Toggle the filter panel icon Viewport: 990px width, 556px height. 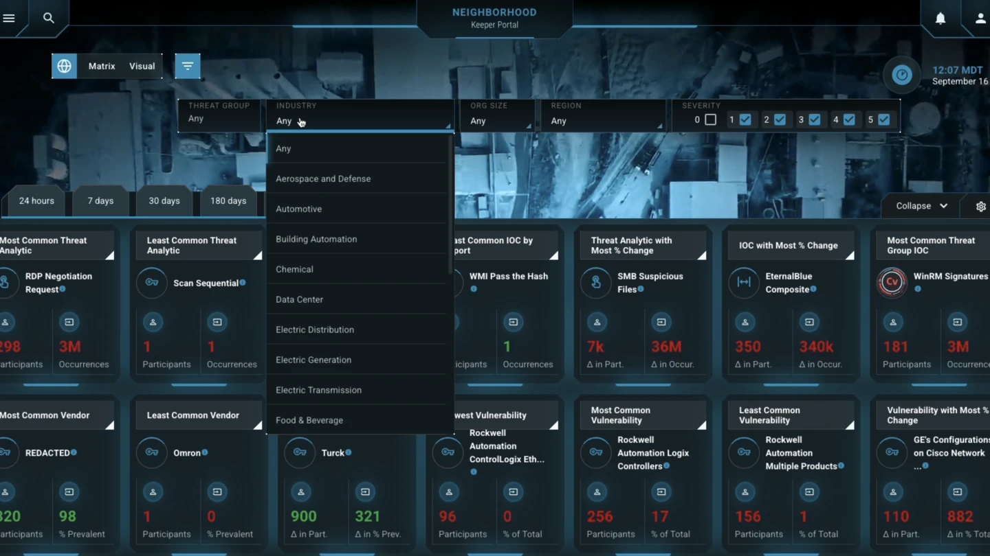pyautogui.click(x=188, y=67)
